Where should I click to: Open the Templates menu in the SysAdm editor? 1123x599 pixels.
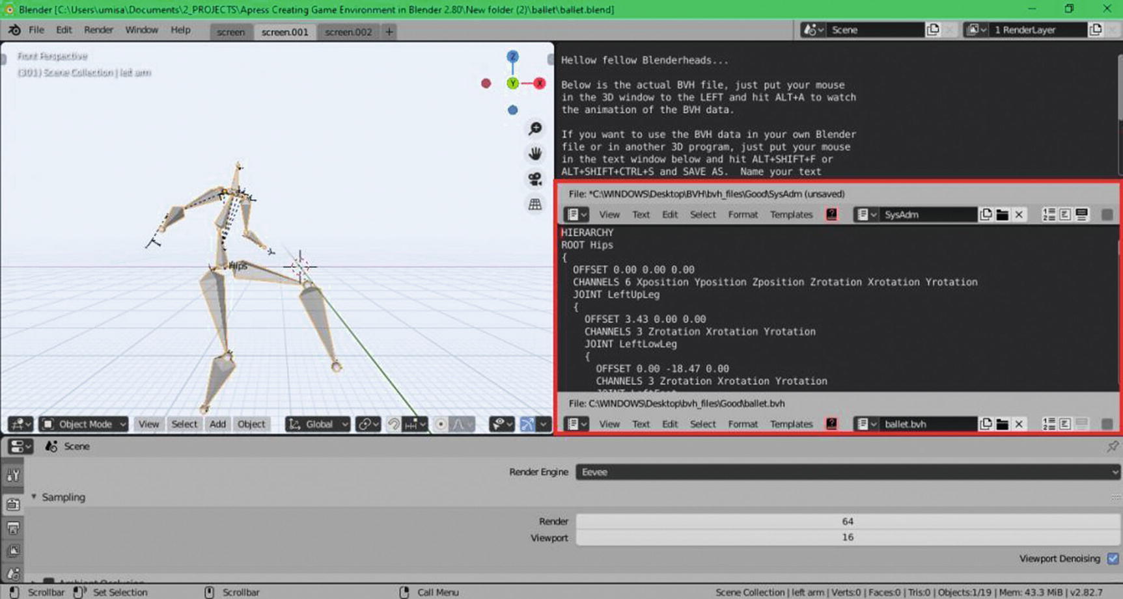coord(791,215)
